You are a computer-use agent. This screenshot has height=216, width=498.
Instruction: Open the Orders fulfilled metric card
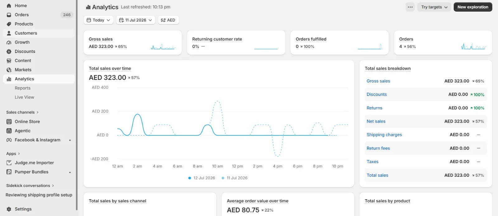point(340,43)
